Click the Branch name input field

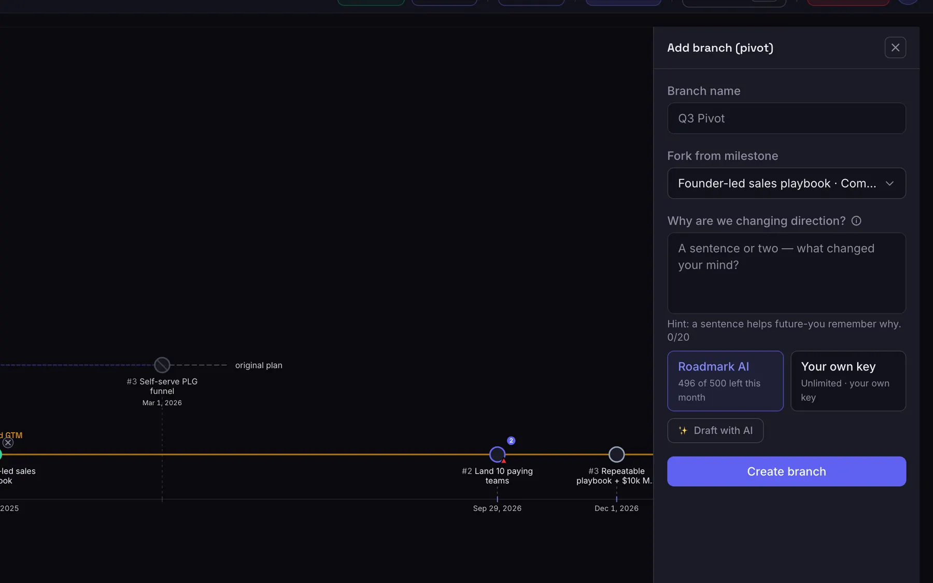point(786,118)
